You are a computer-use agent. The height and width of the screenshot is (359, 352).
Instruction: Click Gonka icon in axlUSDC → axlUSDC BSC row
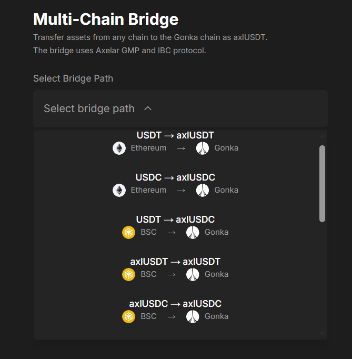(193, 316)
